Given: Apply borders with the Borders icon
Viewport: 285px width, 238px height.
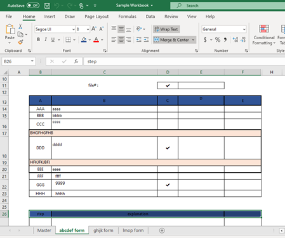Looking at the screenshot, I should (68, 39).
